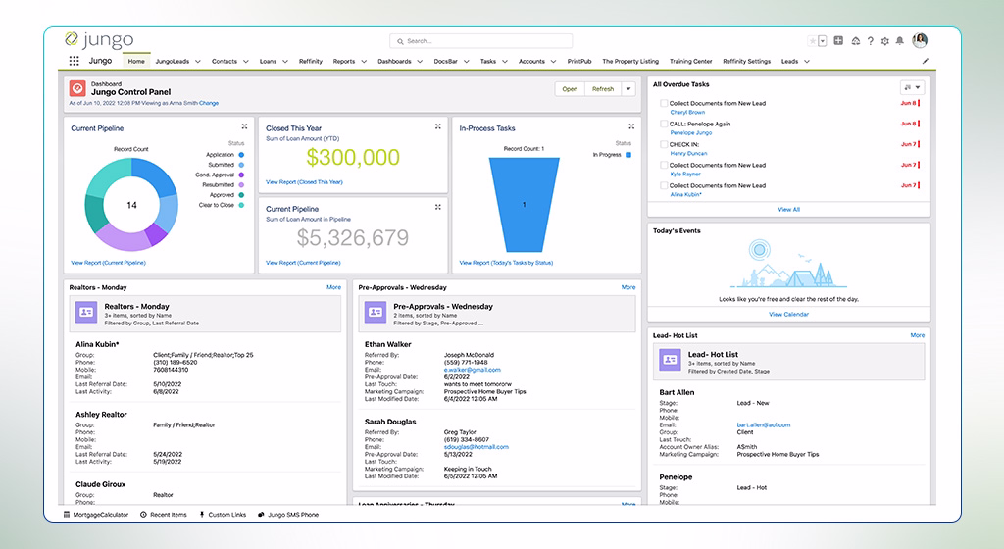Open the favorites list dropdown arrow

click(x=823, y=41)
